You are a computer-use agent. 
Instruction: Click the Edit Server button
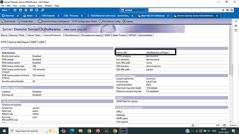9,21
